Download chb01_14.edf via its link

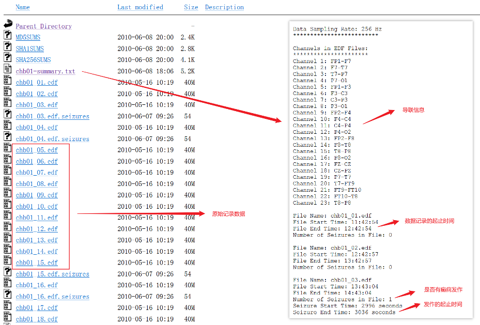point(37,252)
